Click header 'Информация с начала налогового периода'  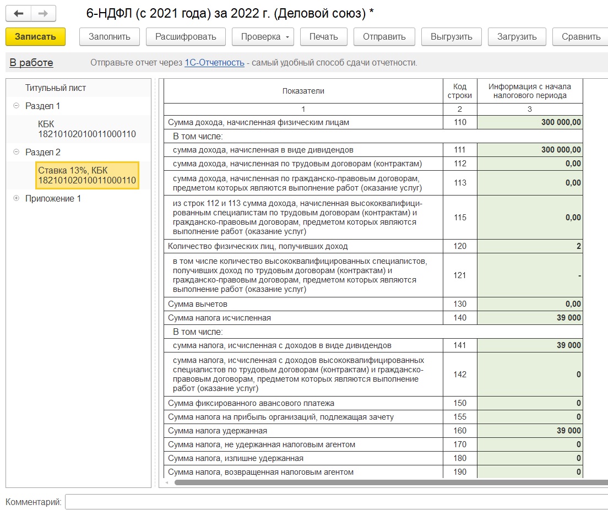pyautogui.click(x=530, y=91)
